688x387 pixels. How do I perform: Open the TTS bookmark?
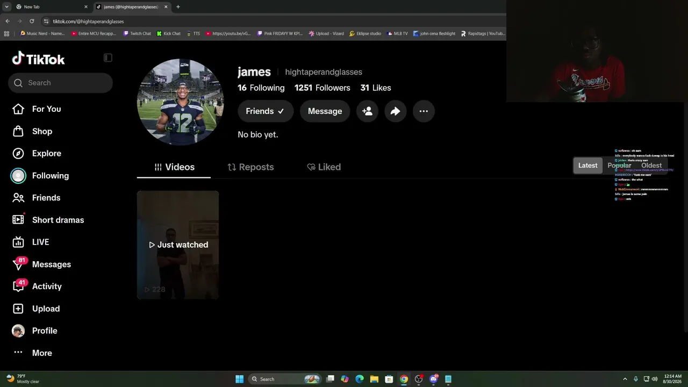(x=193, y=33)
